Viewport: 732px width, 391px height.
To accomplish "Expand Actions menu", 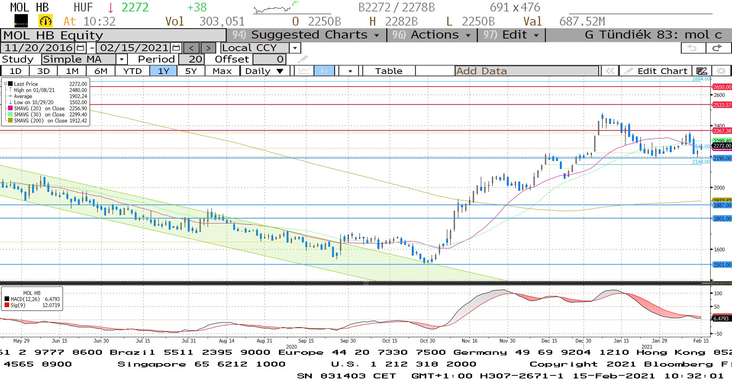I will pos(431,35).
